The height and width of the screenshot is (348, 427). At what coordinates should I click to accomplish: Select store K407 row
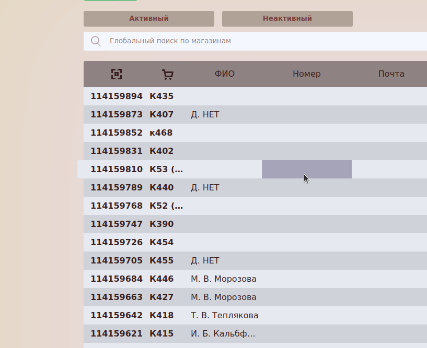tap(161, 115)
